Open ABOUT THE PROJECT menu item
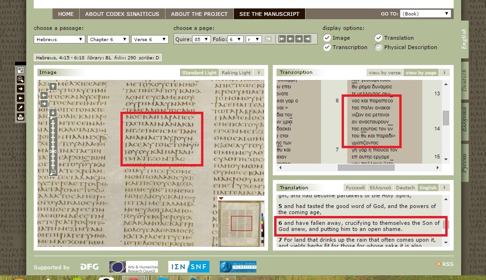The image size is (486, 280). coord(199,14)
